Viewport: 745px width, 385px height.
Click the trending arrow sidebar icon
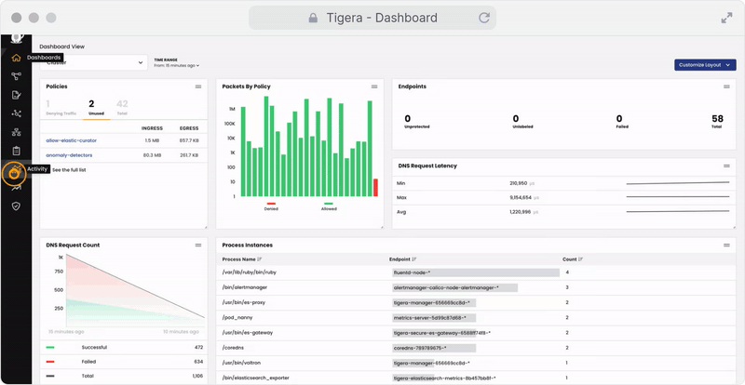16,189
